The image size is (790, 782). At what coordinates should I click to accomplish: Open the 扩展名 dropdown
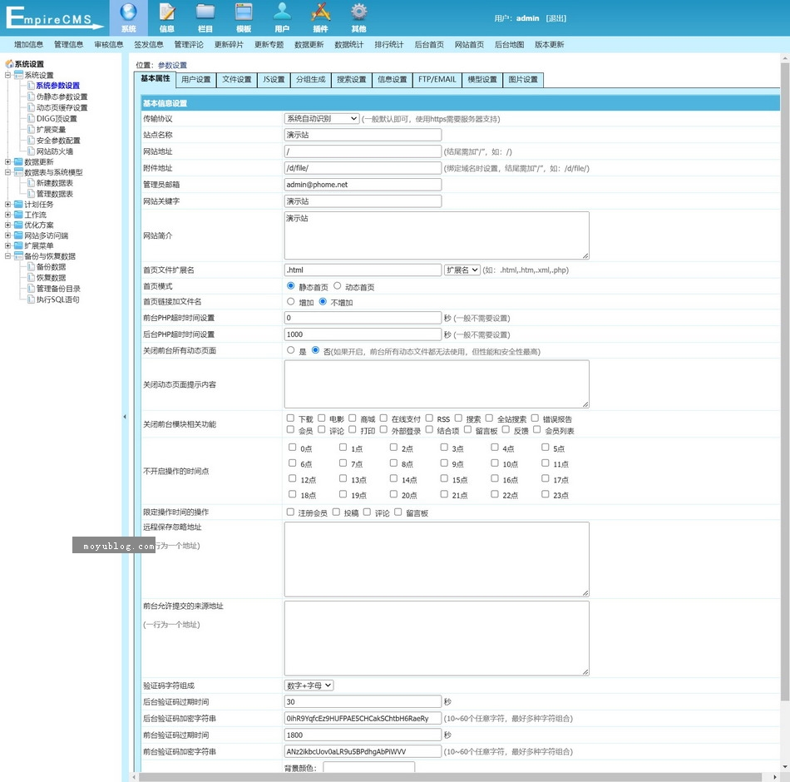pos(462,270)
